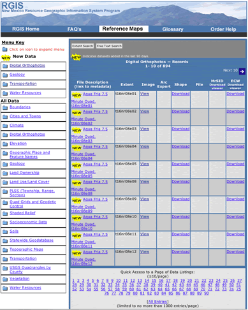Open the All Entries link
The image size is (248, 310).
click(x=157, y=302)
